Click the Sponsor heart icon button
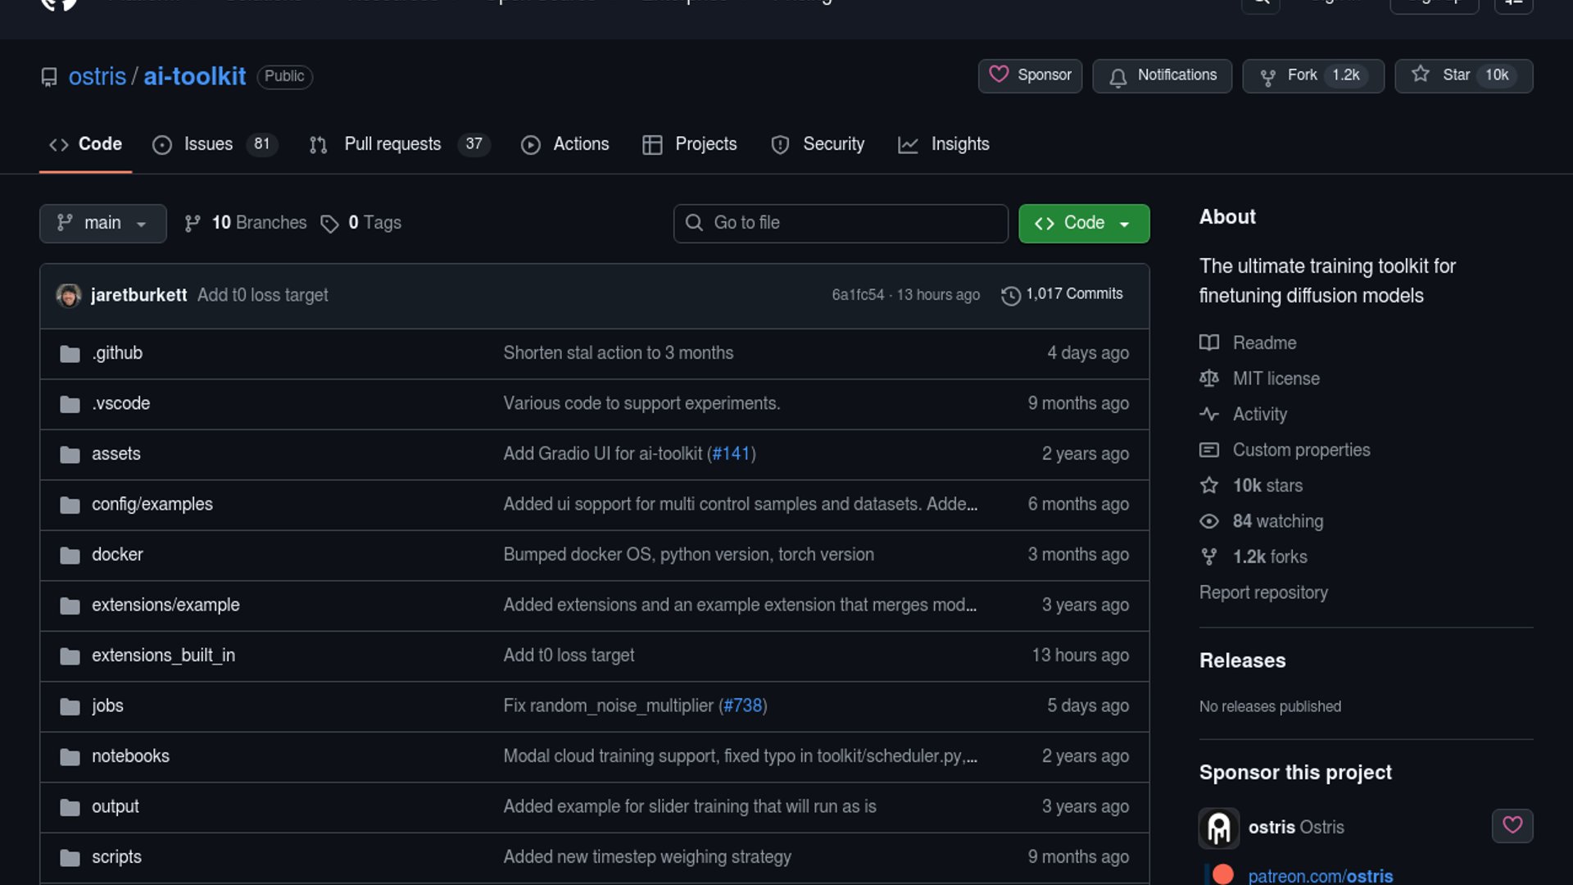Image resolution: width=1573 pixels, height=885 pixels. (999, 75)
